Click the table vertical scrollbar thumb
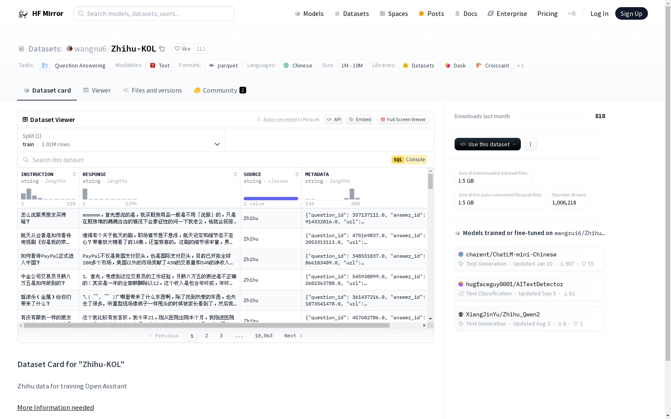Viewport: 671px width, 419px height. [430, 181]
